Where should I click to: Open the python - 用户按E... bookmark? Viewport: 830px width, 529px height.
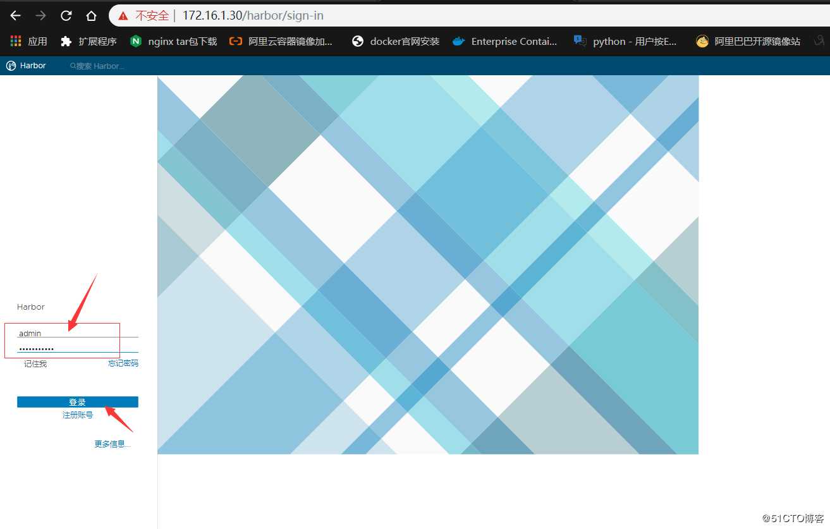point(625,41)
